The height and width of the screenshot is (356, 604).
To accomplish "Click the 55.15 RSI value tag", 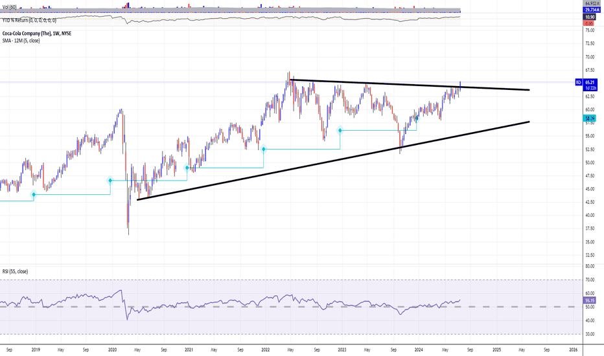I will point(590,300).
